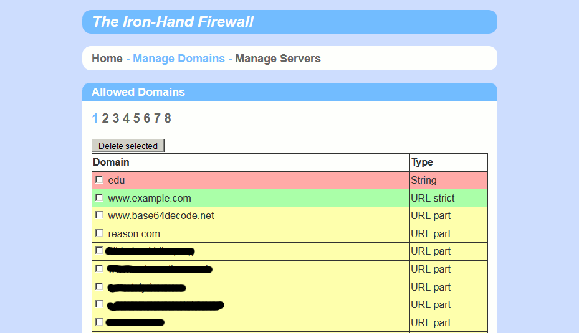Select page 6 in pagination

point(147,118)
